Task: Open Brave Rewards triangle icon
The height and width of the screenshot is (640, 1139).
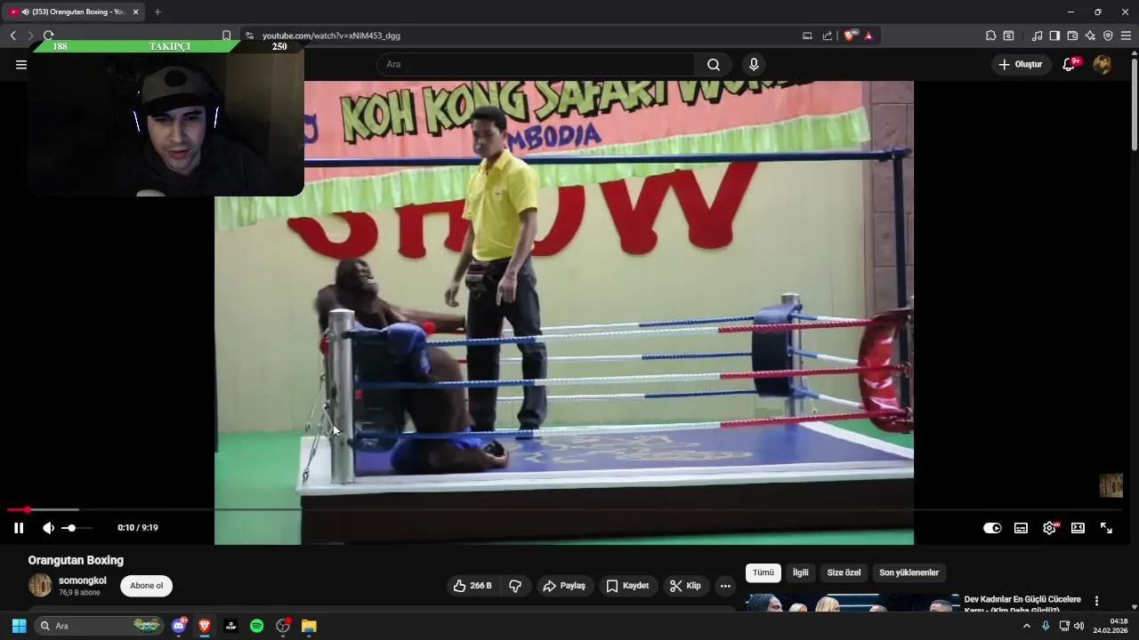Action: click(x=868, y=36)
